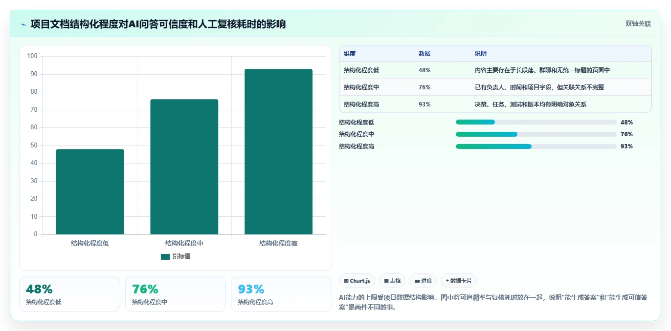Click the 结构化程度高 progress bar

click(x=536, y=146)
